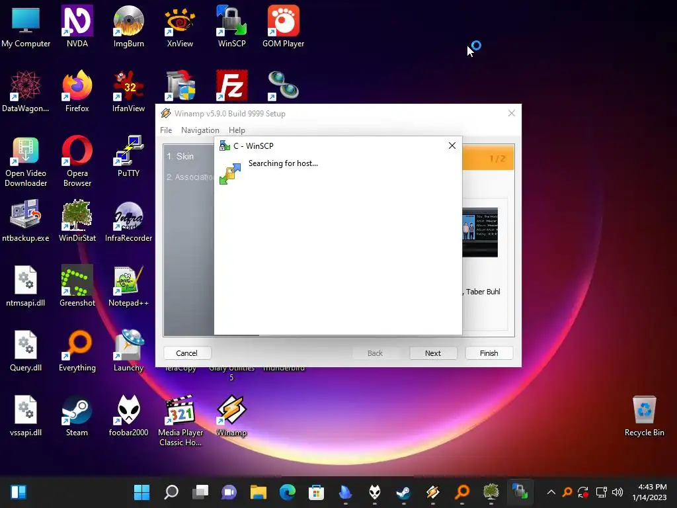Screen dimensions: 677x508
Task: Select the Everything desktop icon
Action: 77,351
